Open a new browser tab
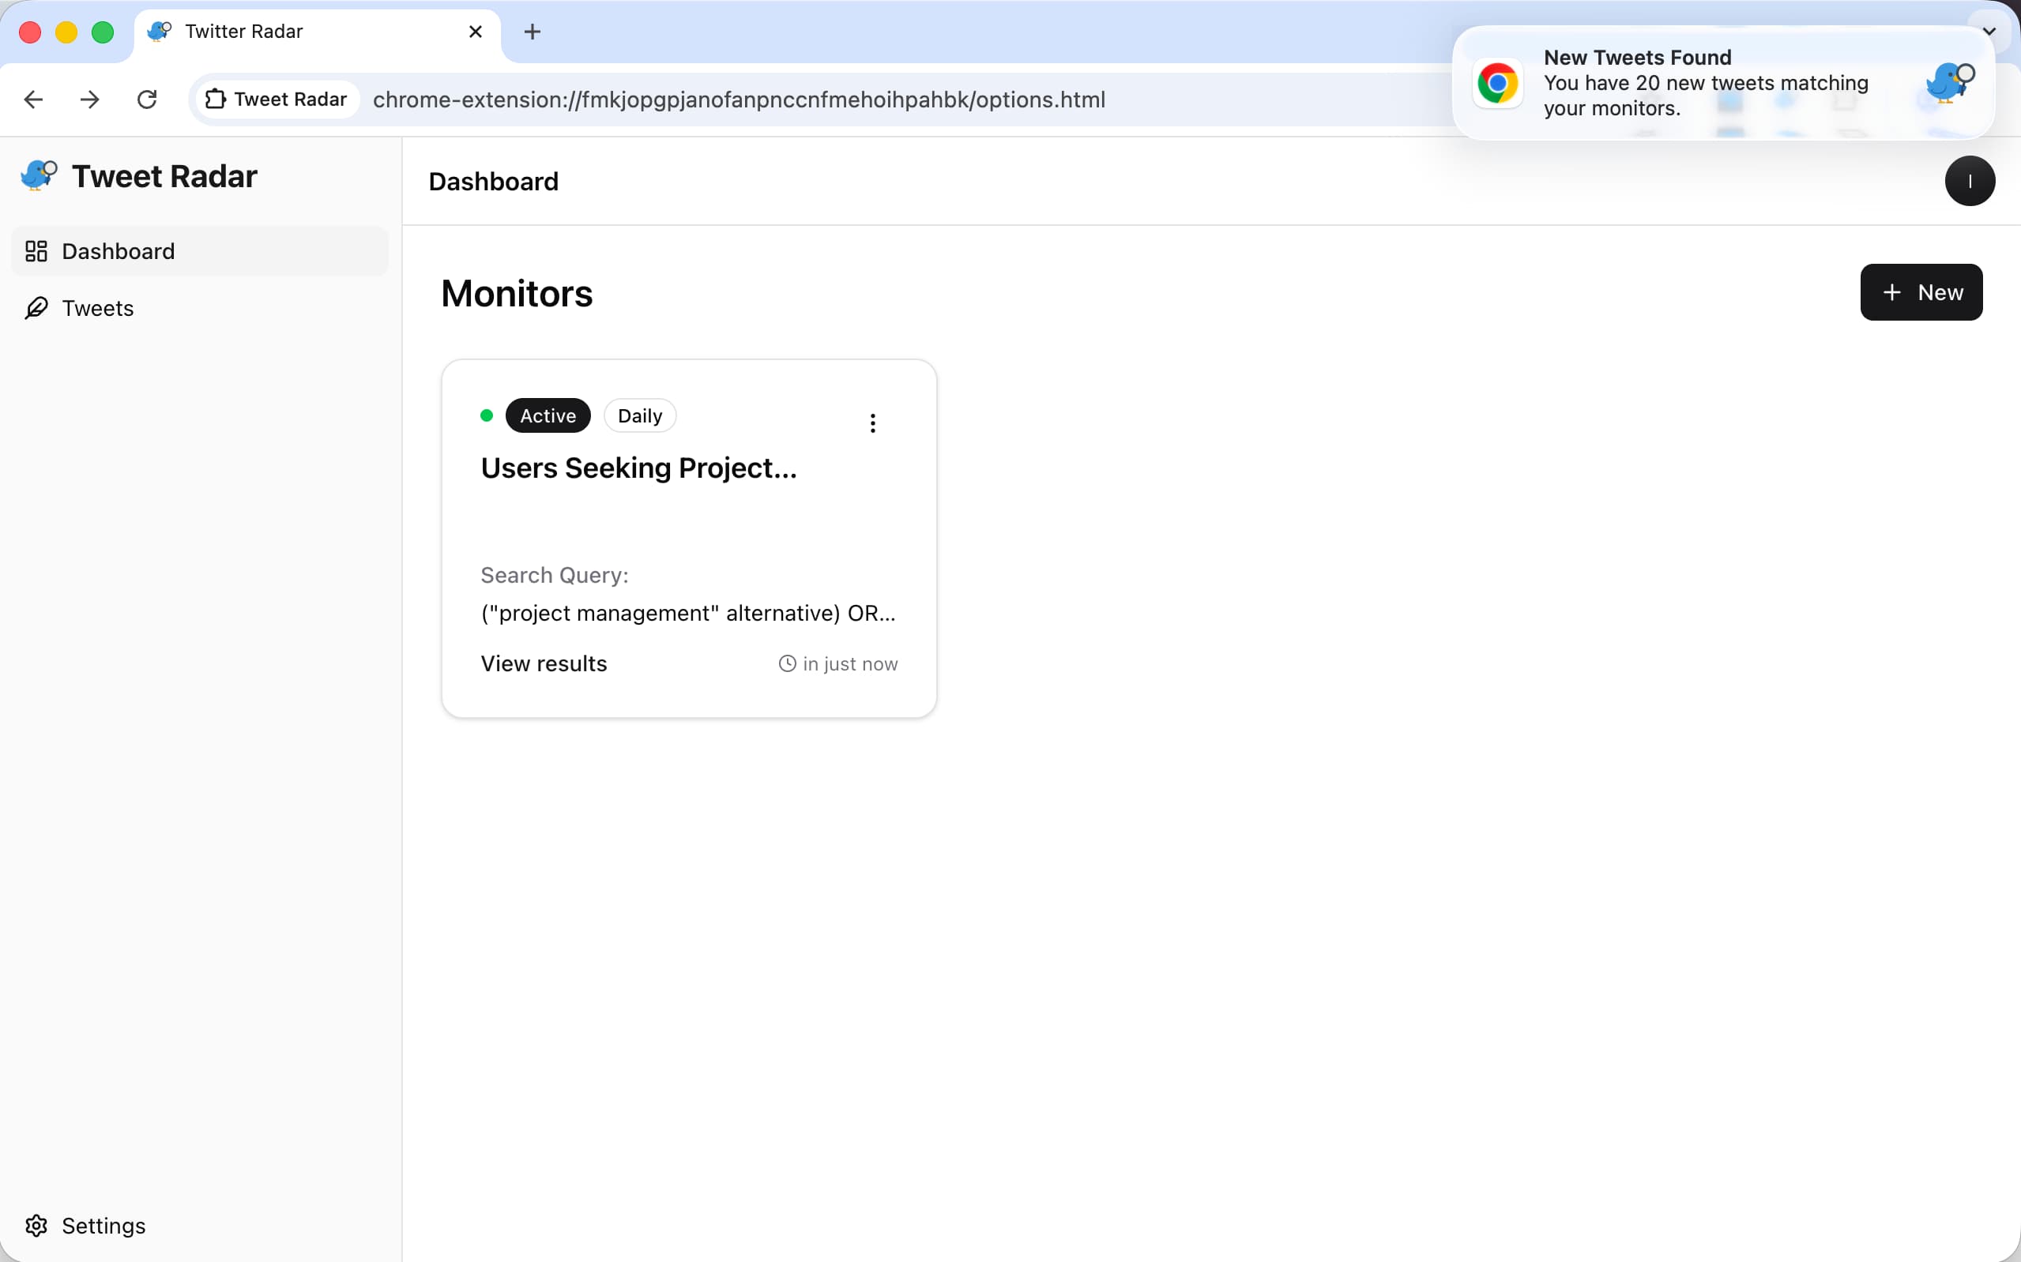The image size is (2021, 1262). coord(533,32)
